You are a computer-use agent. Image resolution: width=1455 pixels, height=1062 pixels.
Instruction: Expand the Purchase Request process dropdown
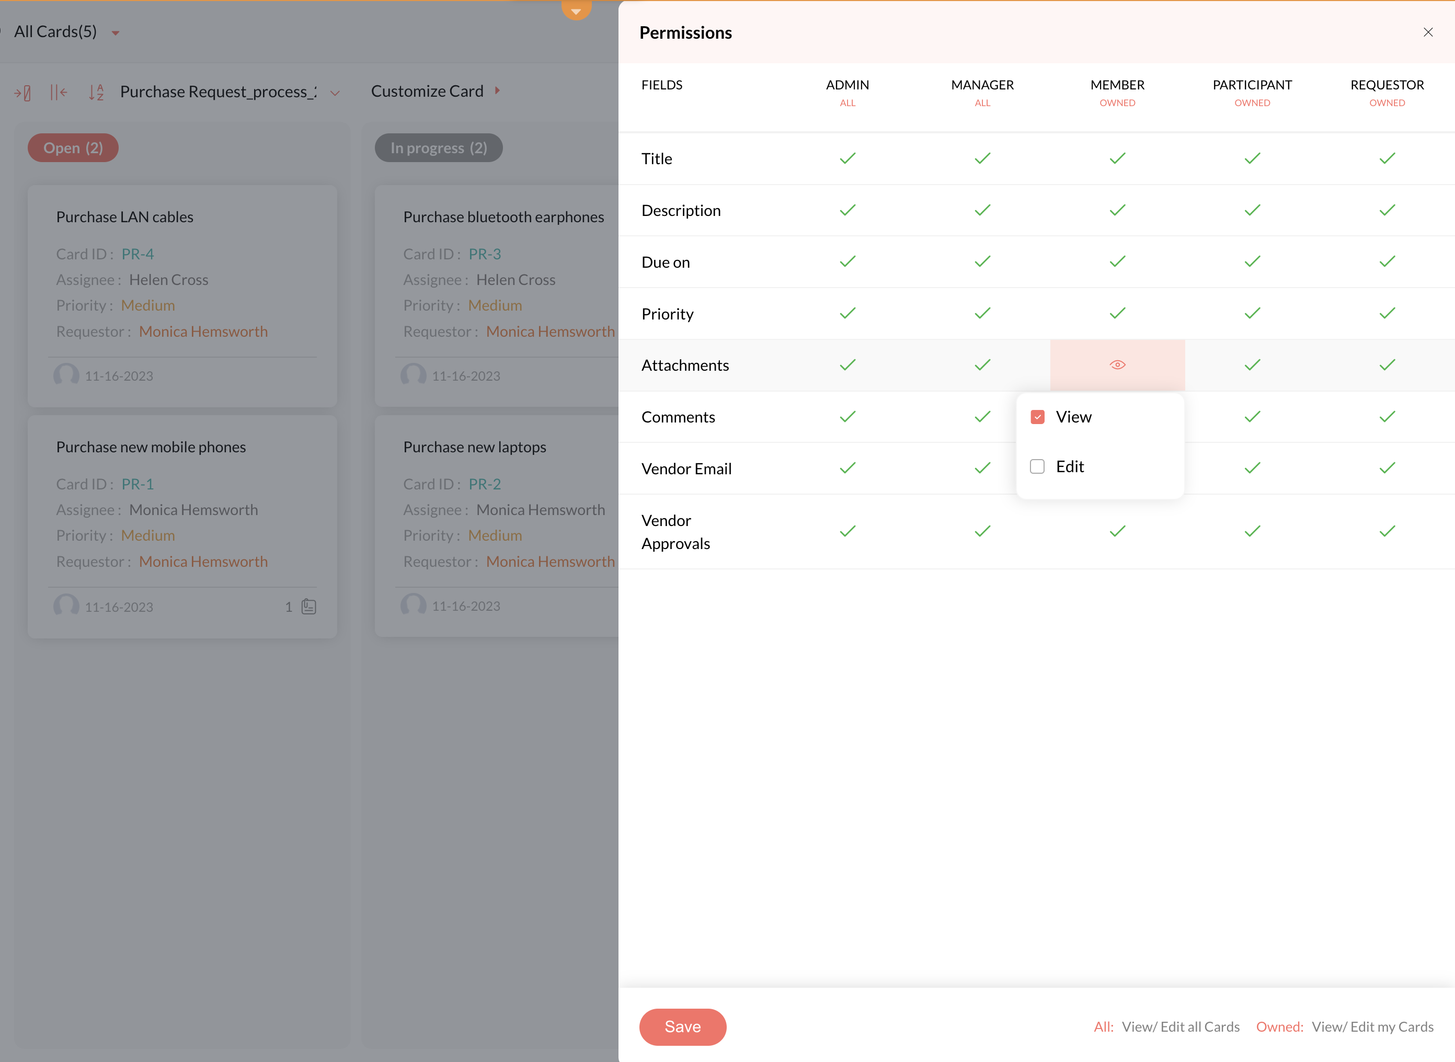[335, 93]
